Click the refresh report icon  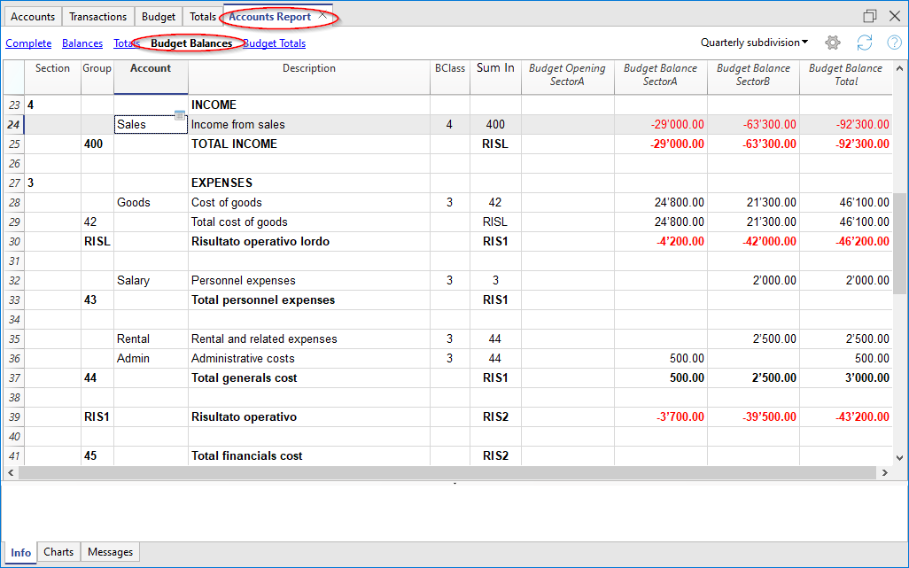pos(865,43)
